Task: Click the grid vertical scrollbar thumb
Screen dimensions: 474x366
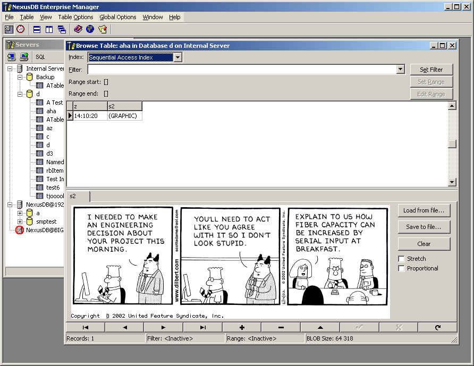Action: click(452, 144)
